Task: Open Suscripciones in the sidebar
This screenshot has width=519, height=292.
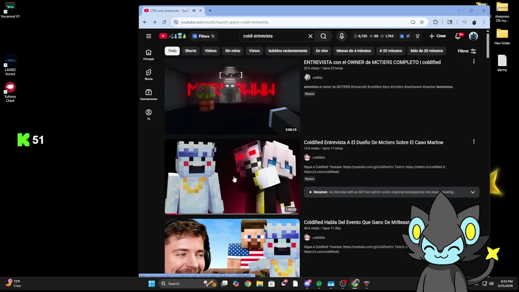Action: pyautogui.click(x=148, y=94)
